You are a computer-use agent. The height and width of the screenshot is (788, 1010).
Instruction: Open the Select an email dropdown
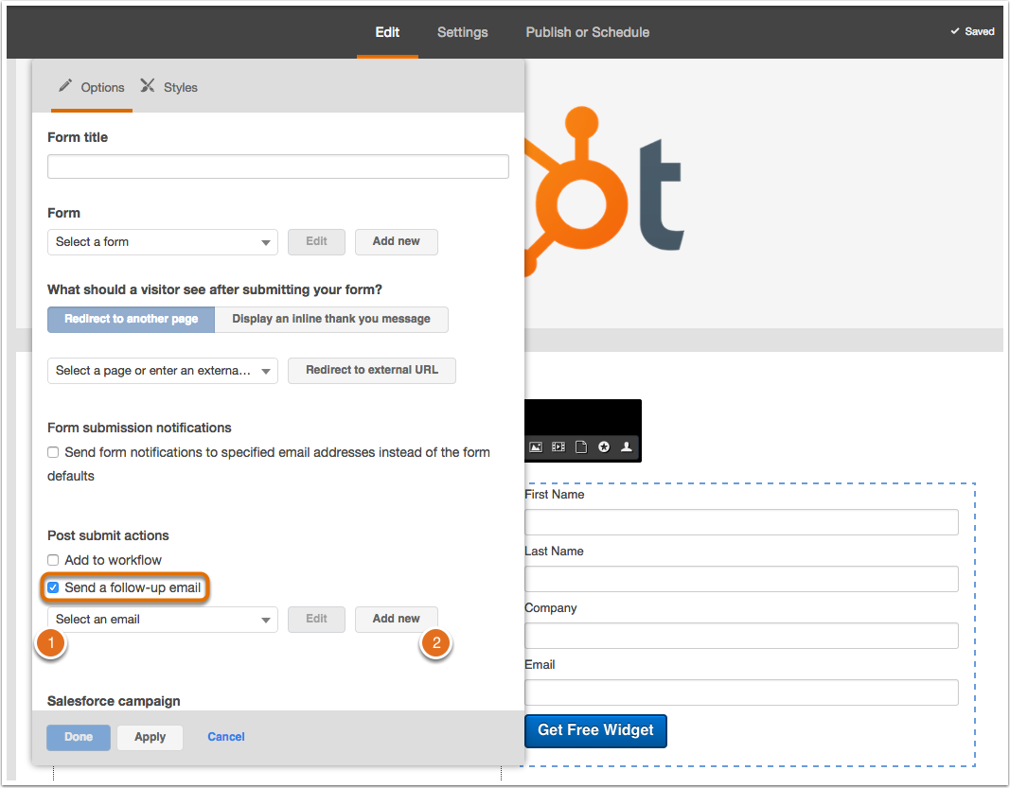(x=162, y=620)
